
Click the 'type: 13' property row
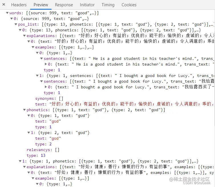[x=36, y=155]
